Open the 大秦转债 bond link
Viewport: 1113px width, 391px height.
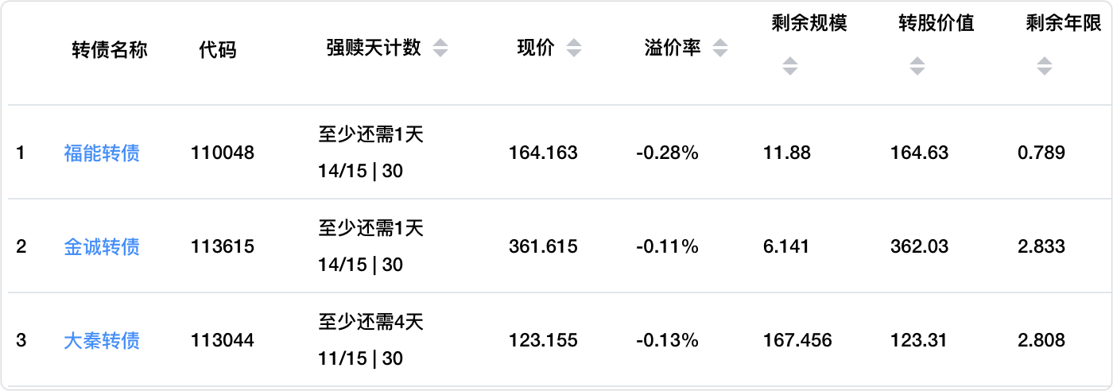(x=102, y=341)
